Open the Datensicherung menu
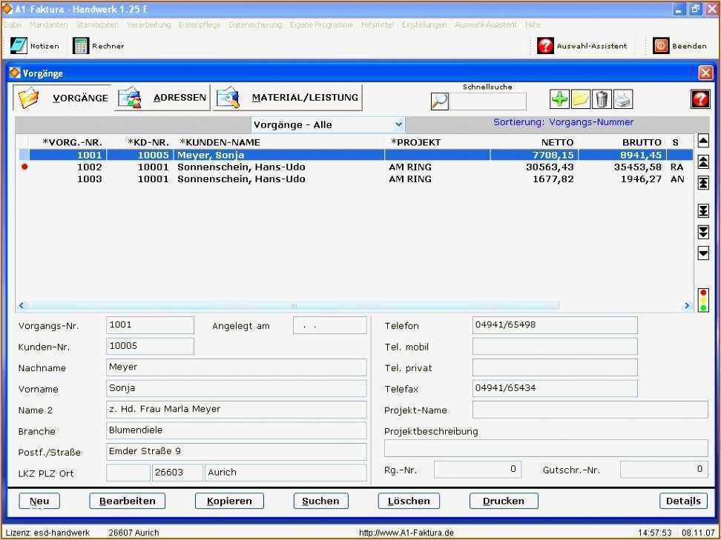 pyautogui.click(x=255, y=24)
